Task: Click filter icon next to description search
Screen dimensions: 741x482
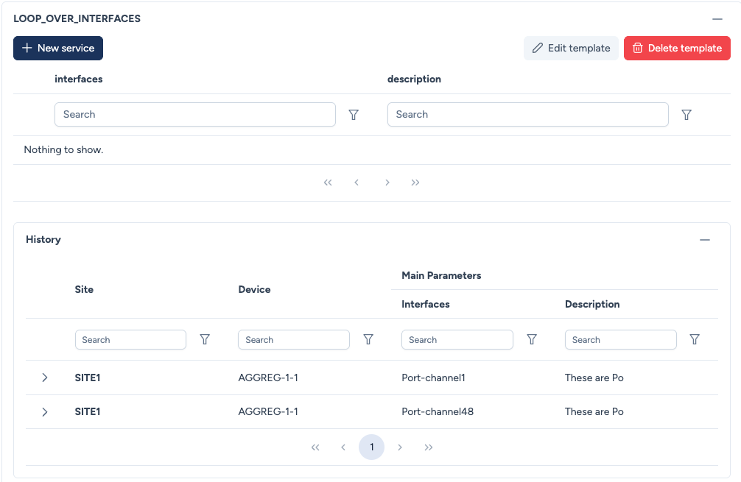Action: coord(686,115)
